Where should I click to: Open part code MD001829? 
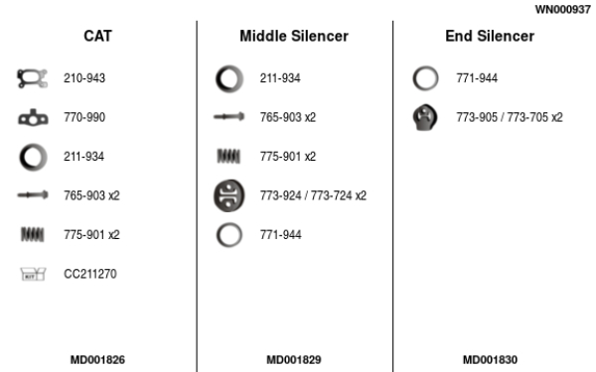(x=294, y=359)
